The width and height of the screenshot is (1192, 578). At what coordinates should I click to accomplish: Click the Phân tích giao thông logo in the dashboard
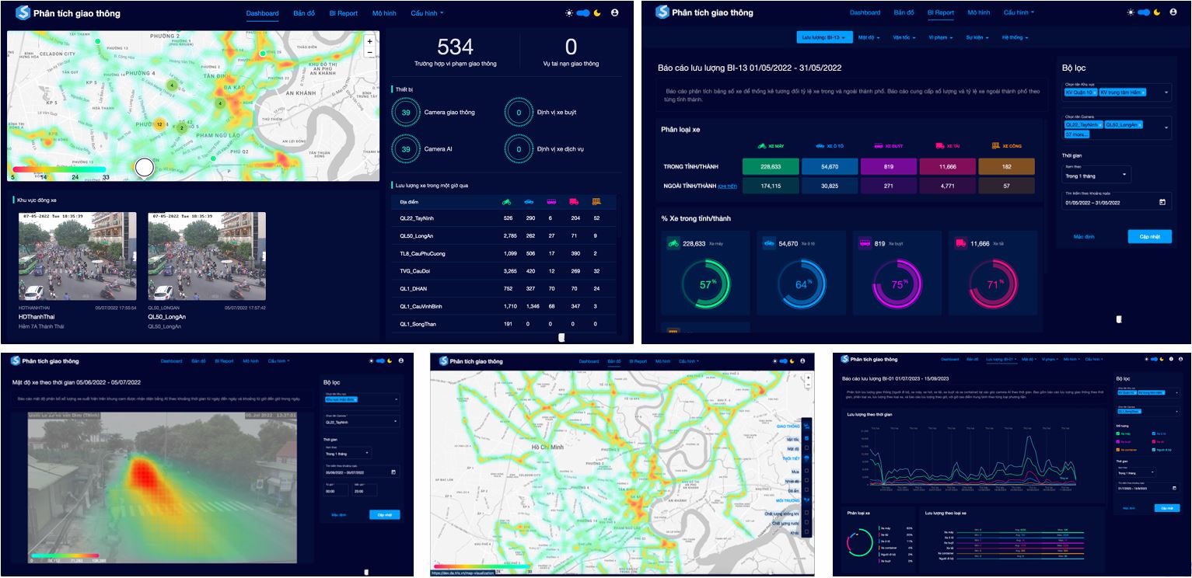click(x=68, y=13)
